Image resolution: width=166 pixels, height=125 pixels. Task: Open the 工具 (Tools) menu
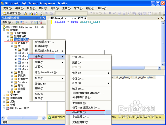pos(66,8)
